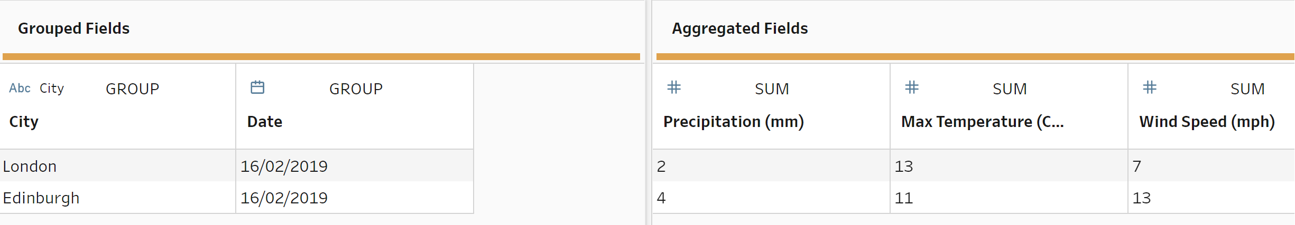Change the SUM aggregation for Precipitation (mm)

[x=772, y=89]
